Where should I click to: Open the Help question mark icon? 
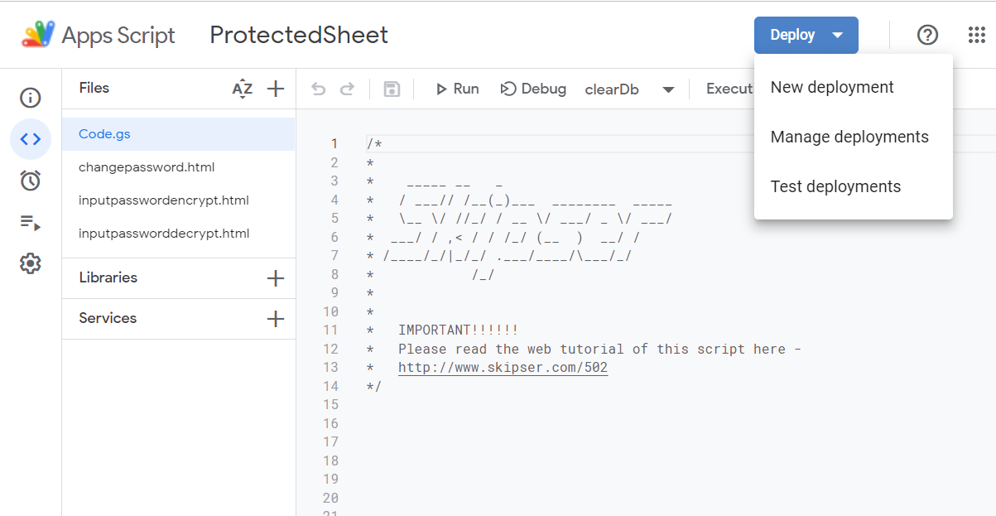tap(927, 35)
